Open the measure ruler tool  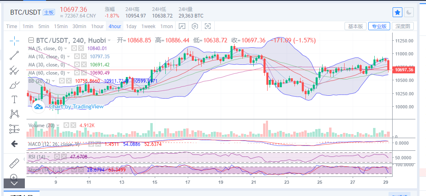click(14, 163)
